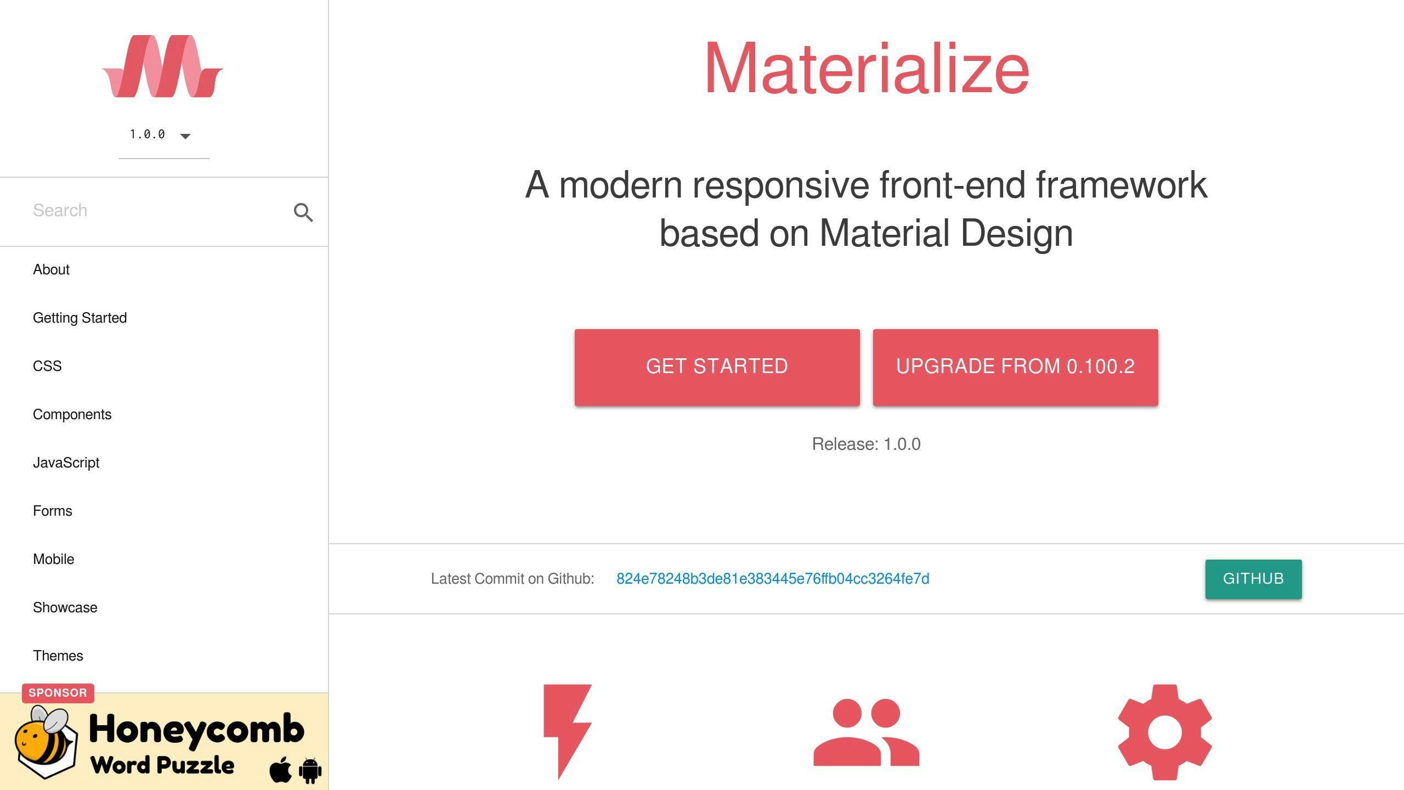Viewport: 1404px width, 790px height.
Task: Click the magnifying glass search icon
Action: point(304,212)
